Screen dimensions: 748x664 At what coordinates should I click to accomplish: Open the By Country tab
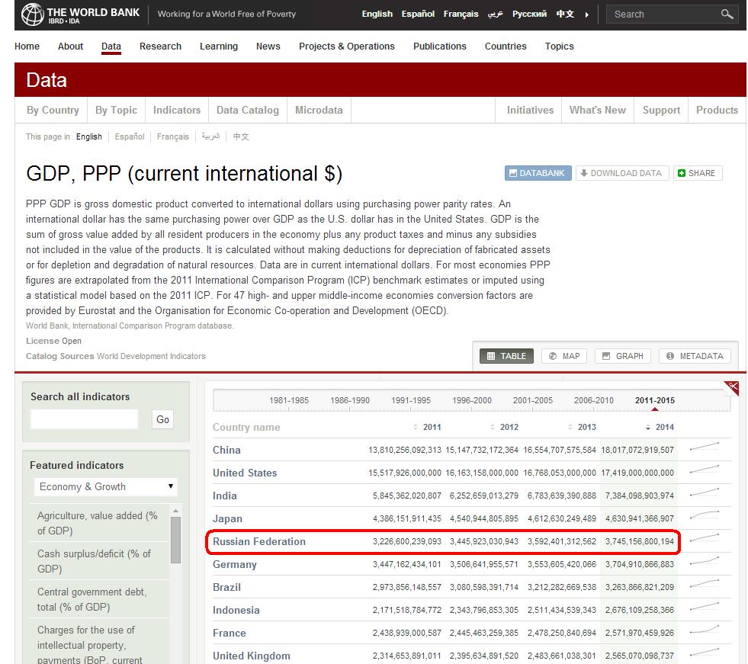click(53, 111)
